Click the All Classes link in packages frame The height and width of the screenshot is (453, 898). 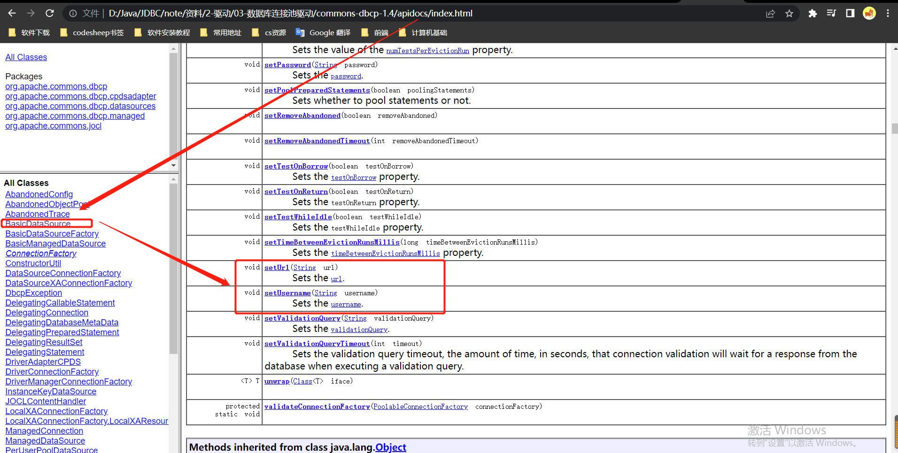click(x=26, y=57)
